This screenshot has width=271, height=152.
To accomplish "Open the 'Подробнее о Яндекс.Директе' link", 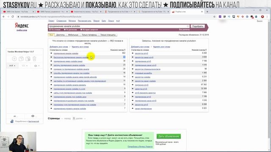I will point(140,147).
